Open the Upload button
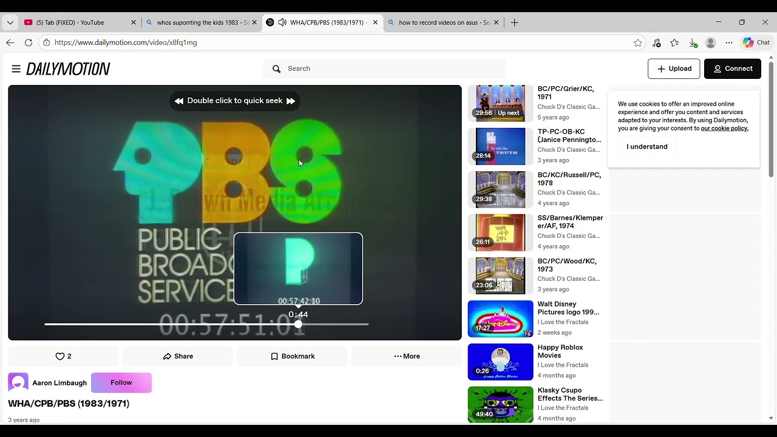 tap(674, 69)
